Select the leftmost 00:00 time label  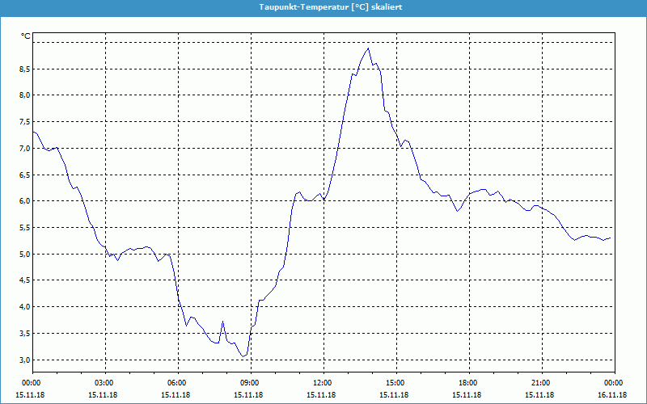tap(32, 383)
